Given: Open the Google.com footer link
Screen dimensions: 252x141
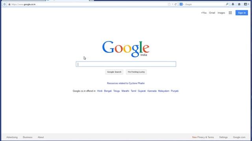Looking at the screenshot, I should 239,137.
